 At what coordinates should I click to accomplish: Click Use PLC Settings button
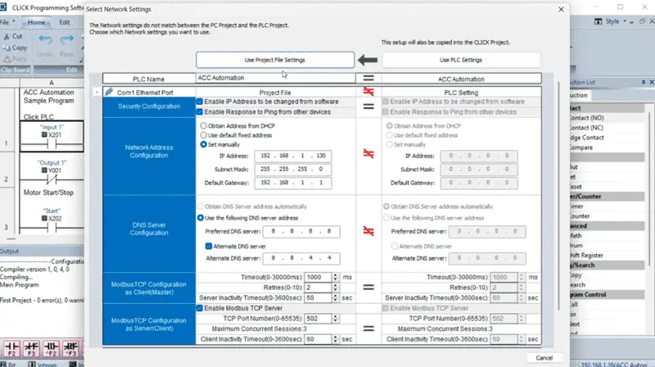tap(461, 60)
